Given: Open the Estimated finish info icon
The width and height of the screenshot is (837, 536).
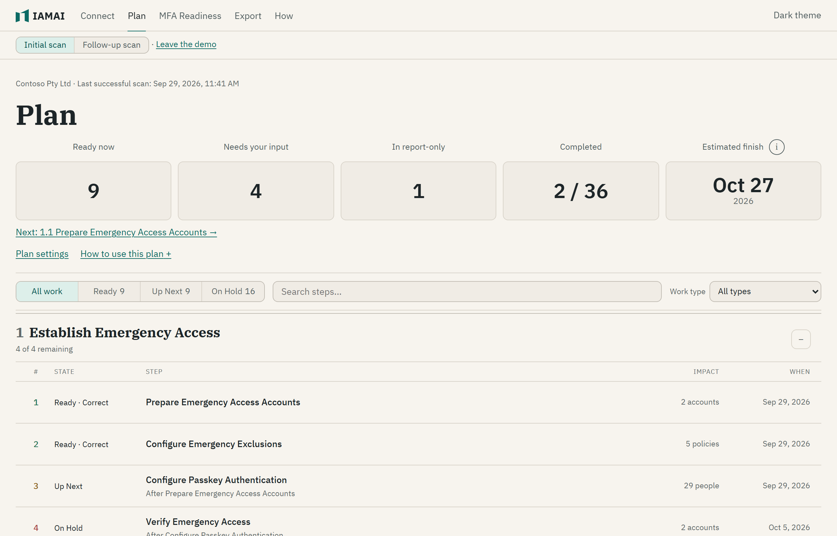Looking at the screenshot, I should coord(777,147).
